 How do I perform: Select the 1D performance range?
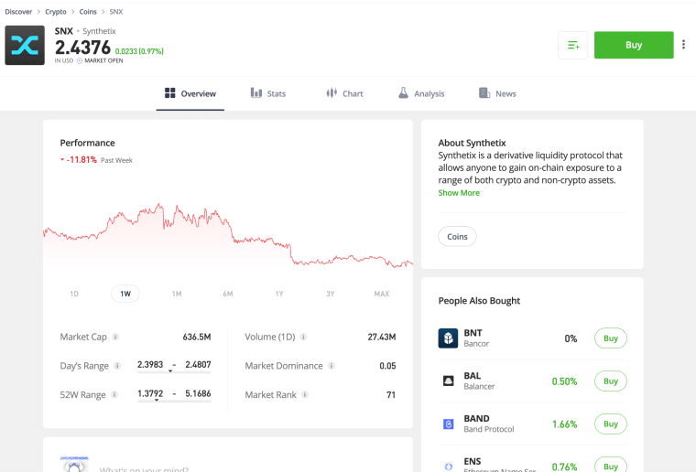click(74, 294)
